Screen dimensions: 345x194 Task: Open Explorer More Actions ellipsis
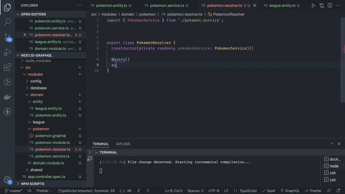click(79, 5)
